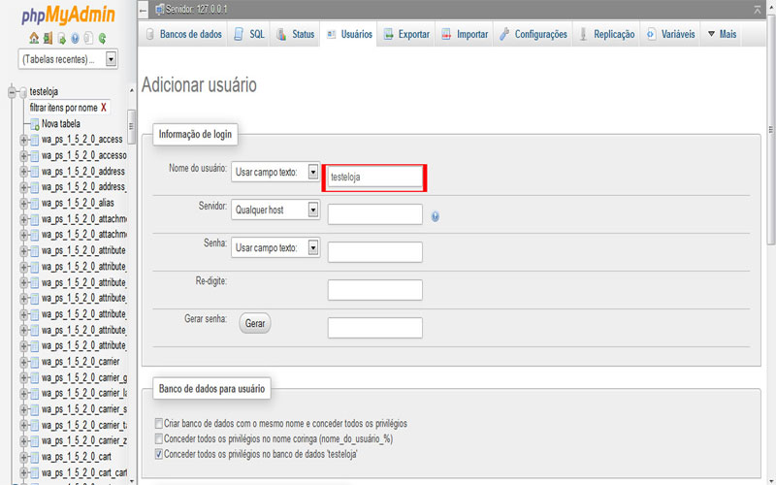Click the navigation tree scrollbar thumb
Image resolution: width=776 pixels, height=485 pixels.
click(x=131, y=126)
